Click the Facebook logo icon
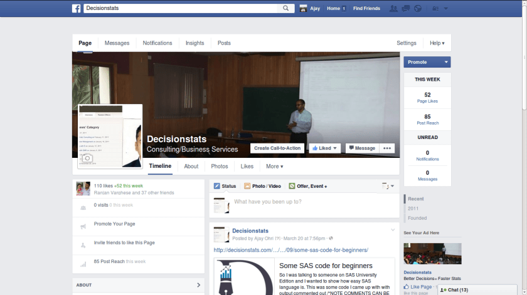This screenshot has width=527, height=295. 77,8
